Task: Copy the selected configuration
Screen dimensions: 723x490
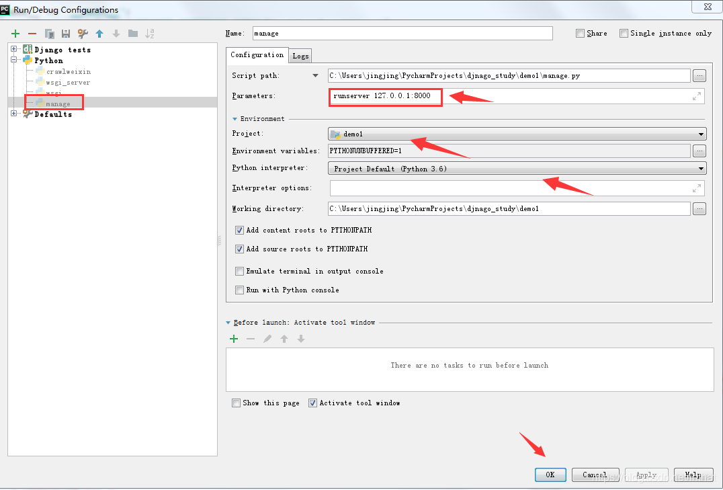Action: pyautogui.click(x=49, y=34)
